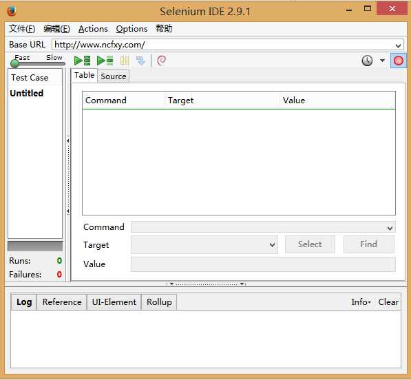Click the test progress bar
The height and width of the screenshot is (380, 411).
[x=35, y=246]
